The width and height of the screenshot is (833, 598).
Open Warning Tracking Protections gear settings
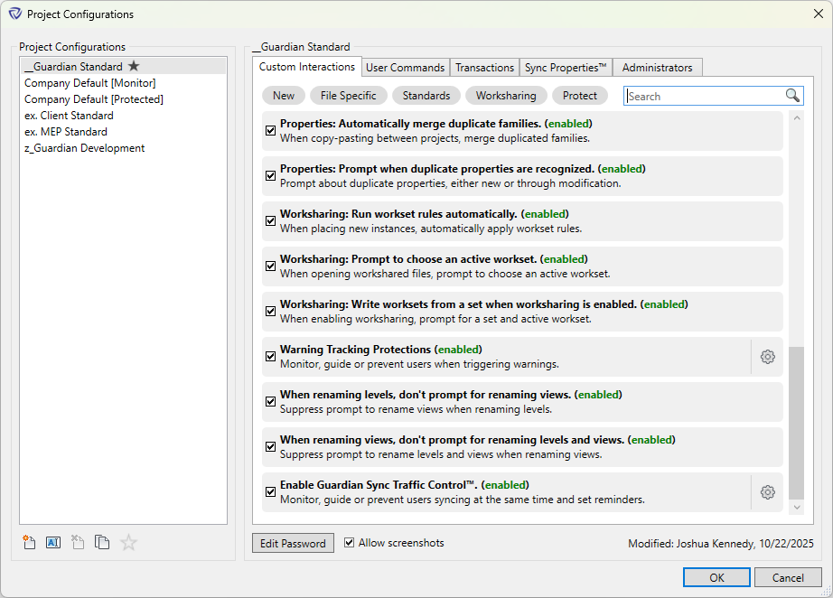click(767, 356)
